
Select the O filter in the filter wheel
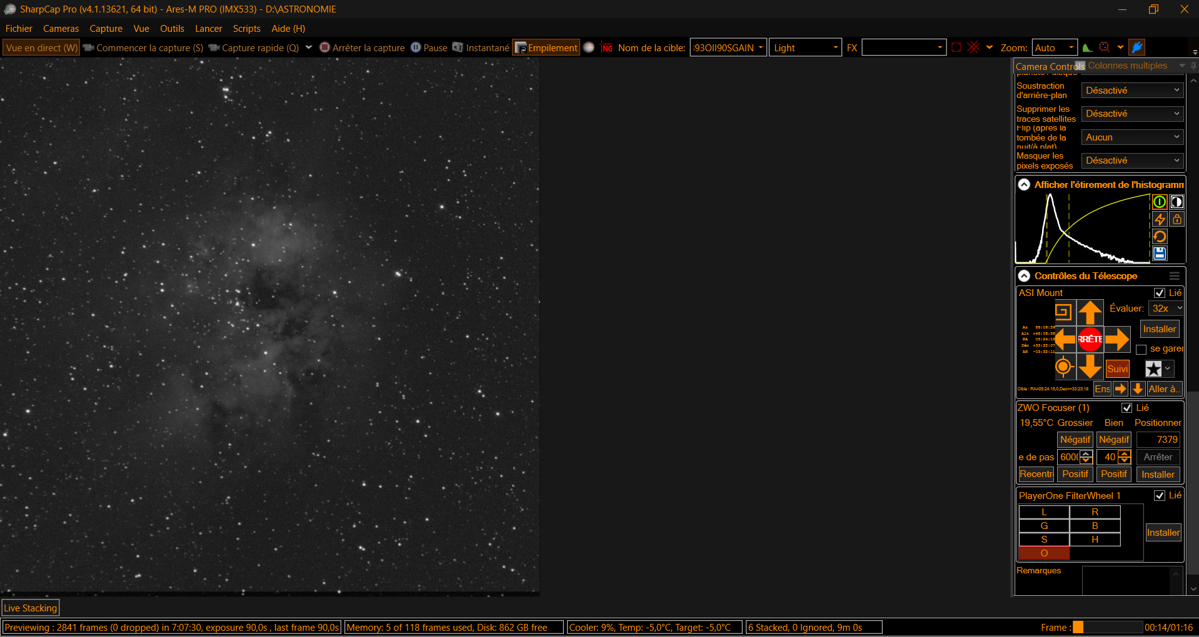pyautogui.click(x=1044, y=553)
